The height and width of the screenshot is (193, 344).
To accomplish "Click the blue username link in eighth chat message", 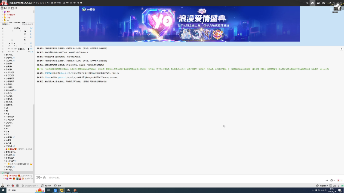I will pos(47,77).
